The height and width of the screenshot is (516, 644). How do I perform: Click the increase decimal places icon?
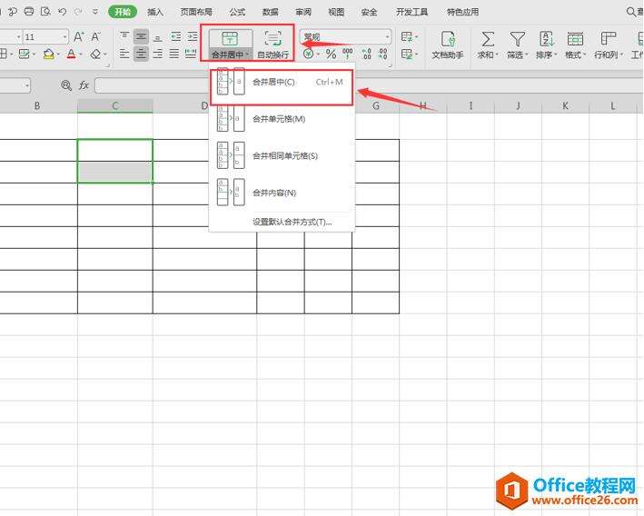(366, 54)
